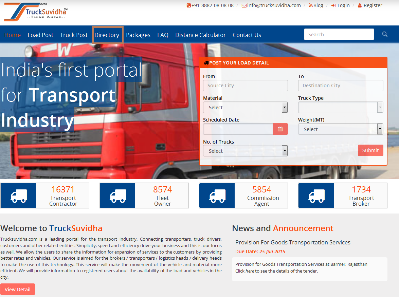Click the Transport Broker truck icon
The height and width of the screenshot is (297, 399).
316,196
